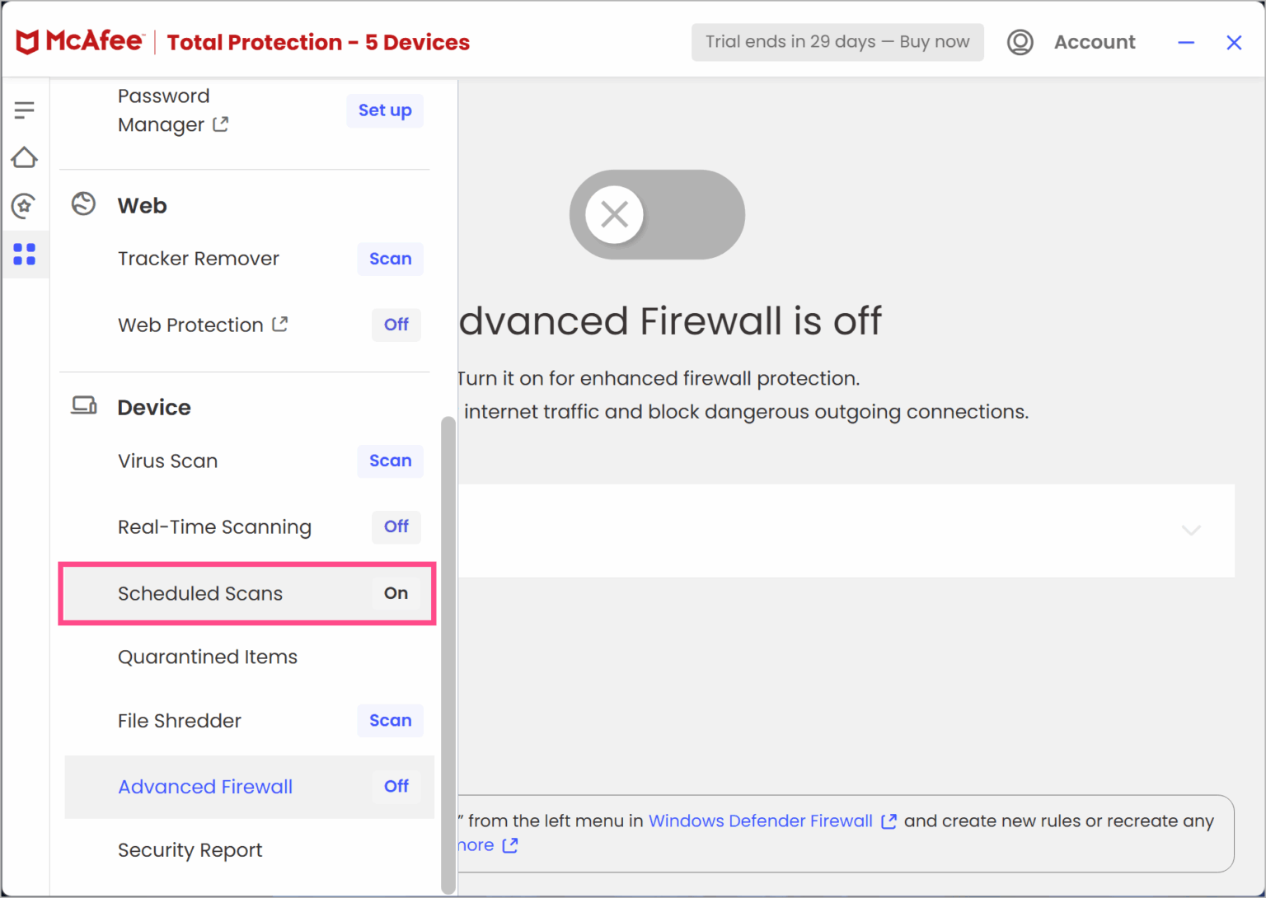
Task: Open the Account profile icon
Action: (1020, 42)
